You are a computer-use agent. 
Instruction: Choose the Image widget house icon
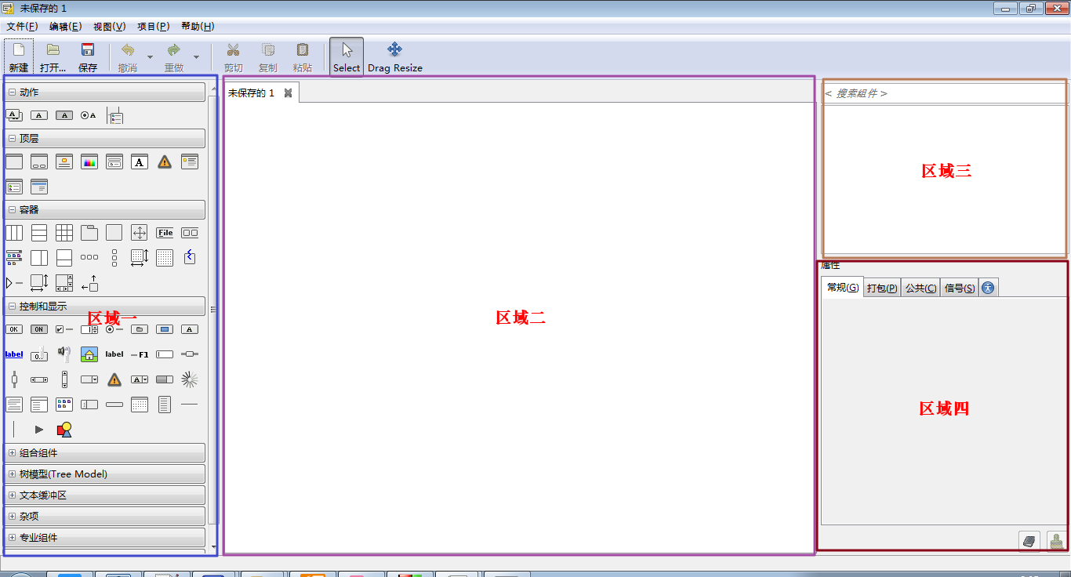89,354
